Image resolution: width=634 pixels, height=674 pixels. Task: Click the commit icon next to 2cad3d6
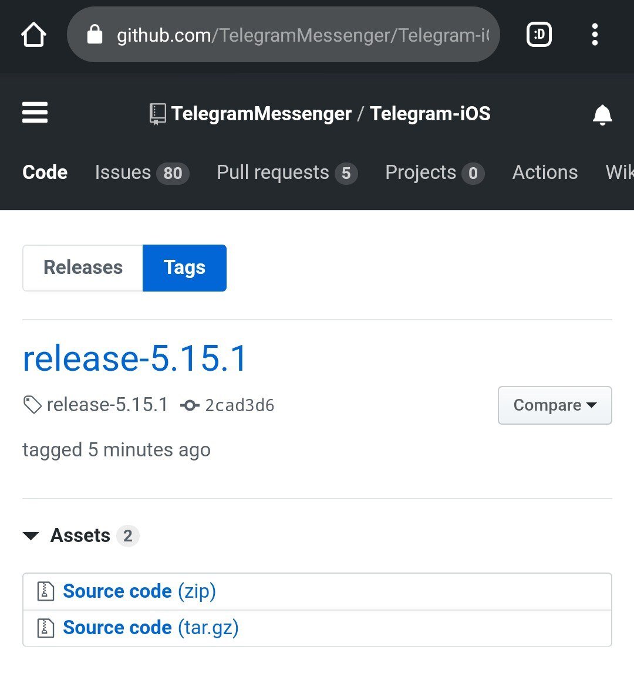pyautogui.click(x=190, y=405)
